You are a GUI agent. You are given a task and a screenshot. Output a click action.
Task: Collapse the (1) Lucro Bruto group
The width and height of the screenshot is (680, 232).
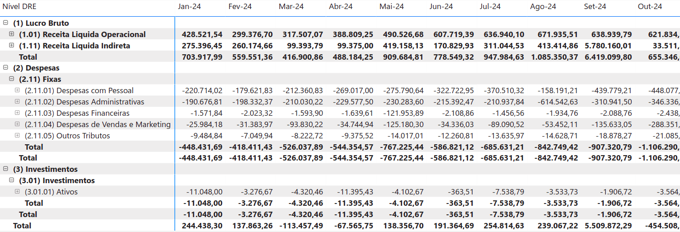click(5, 23)
